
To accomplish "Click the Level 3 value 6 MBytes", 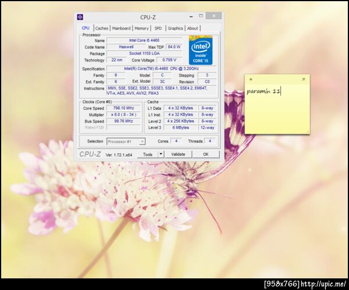I will click(180, 128).
